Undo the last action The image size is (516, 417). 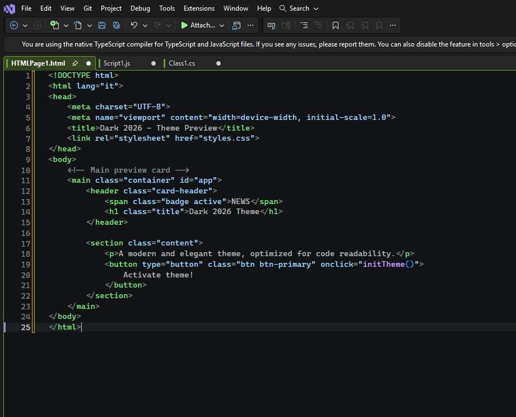134,25
